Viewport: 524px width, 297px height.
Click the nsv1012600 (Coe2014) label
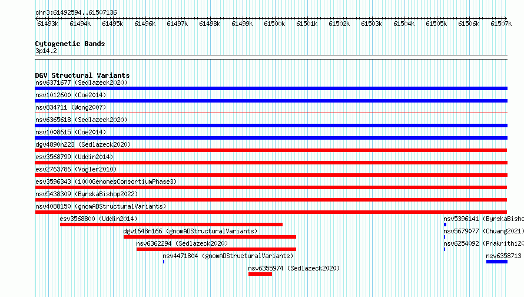point(71,95)
